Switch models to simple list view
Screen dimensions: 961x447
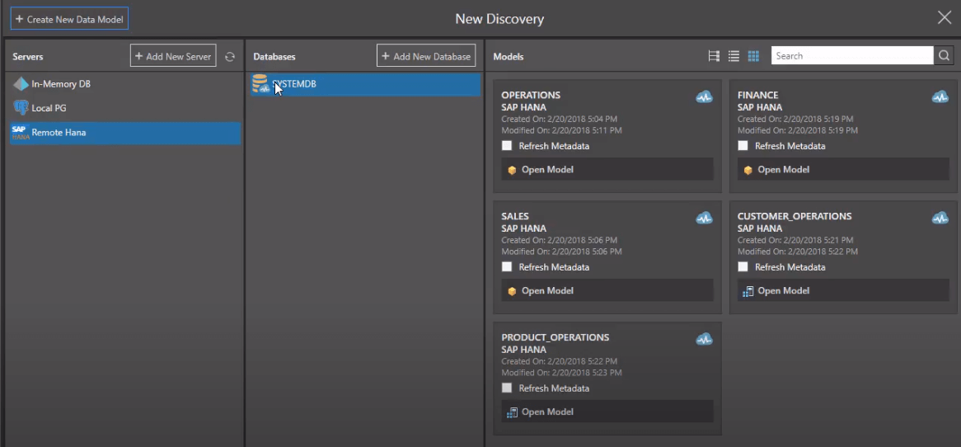pyautogui.click(x=734, y=56)
